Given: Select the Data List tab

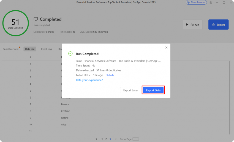Looking at the screenshot, I should click(x=30, y=49).
